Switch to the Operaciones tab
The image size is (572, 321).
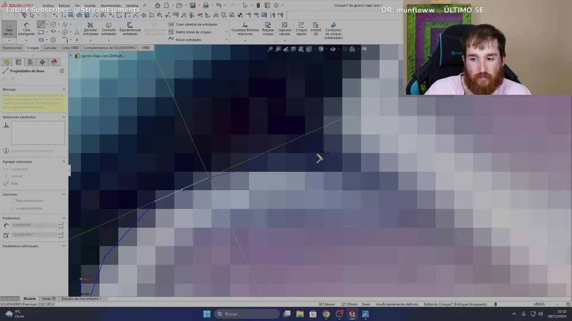[x=12, y=48]
